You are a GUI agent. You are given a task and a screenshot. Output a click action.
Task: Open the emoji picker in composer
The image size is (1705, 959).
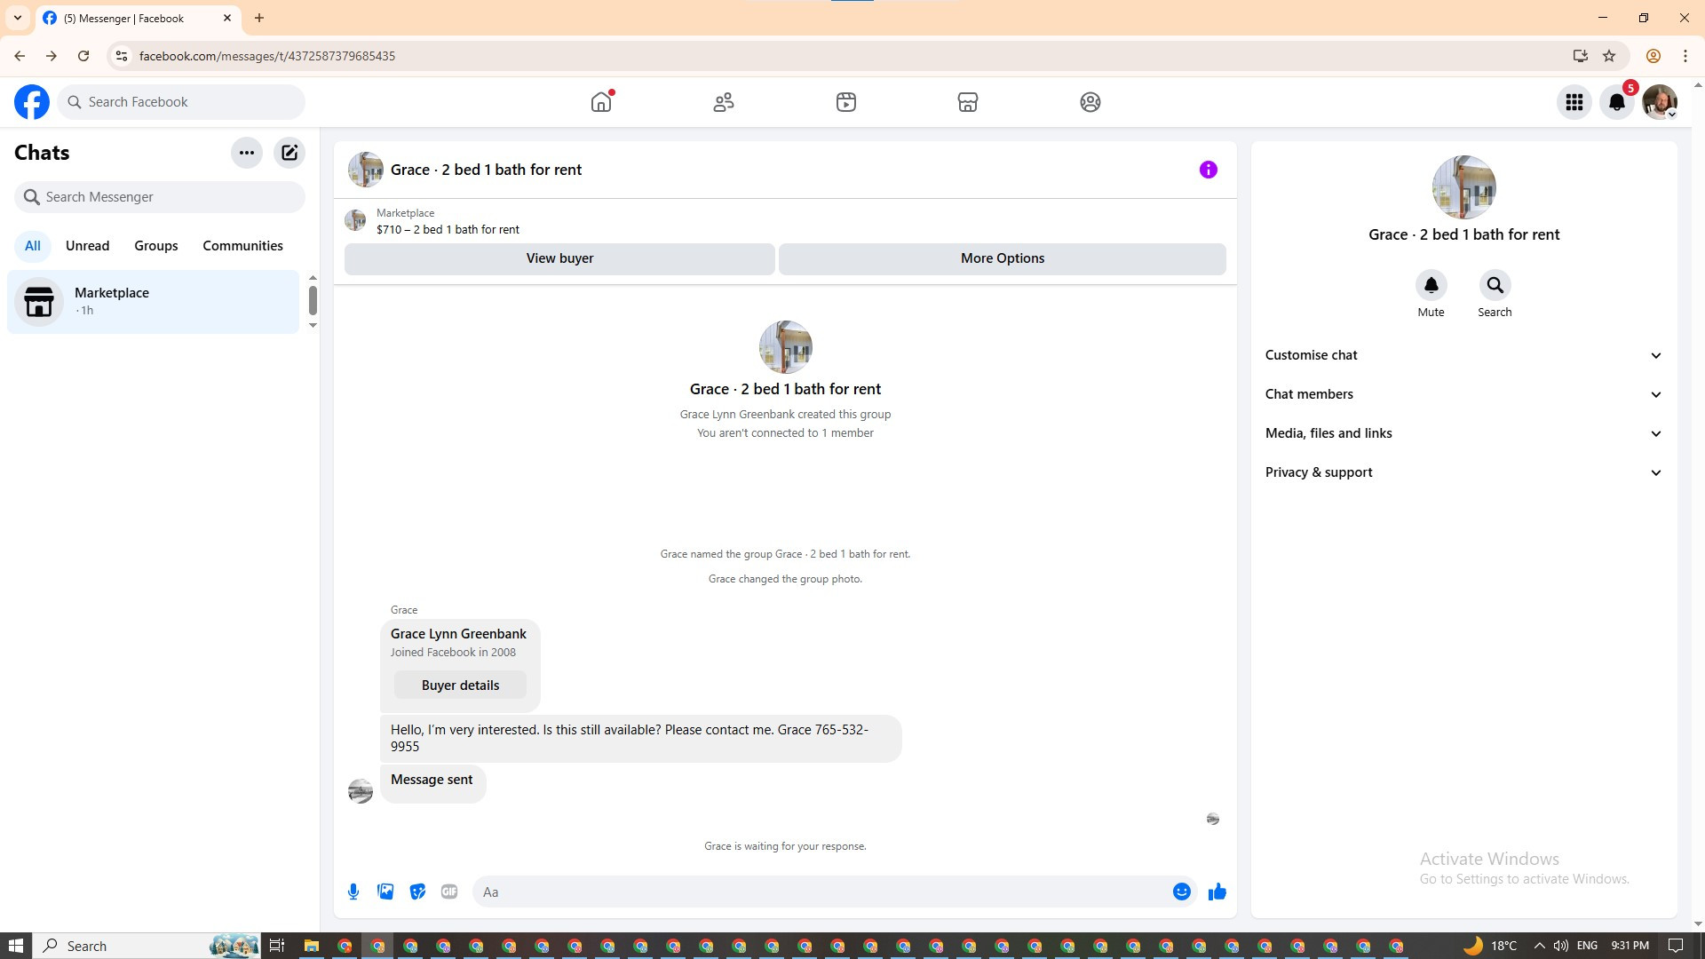point(1181,892)
